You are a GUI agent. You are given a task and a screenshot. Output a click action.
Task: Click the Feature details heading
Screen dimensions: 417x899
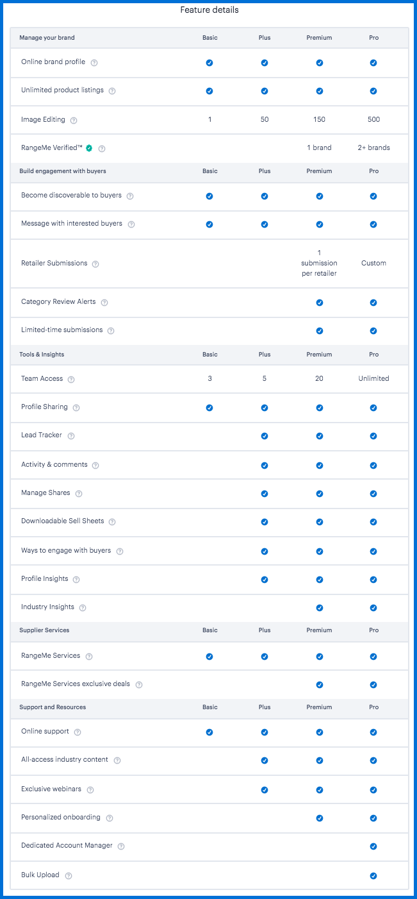tap(208, 10)
